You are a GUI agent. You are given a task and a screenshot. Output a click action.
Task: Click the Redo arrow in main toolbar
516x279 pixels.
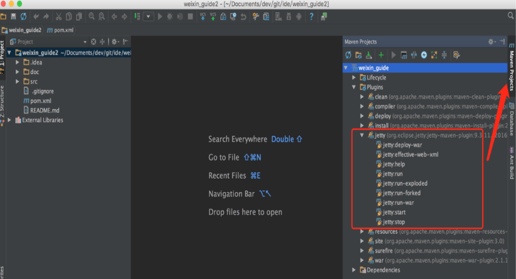coord(46,16)
